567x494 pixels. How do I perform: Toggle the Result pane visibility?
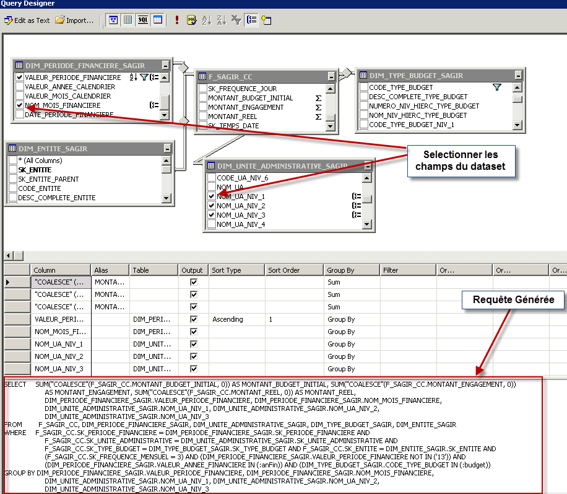(157, 20)
